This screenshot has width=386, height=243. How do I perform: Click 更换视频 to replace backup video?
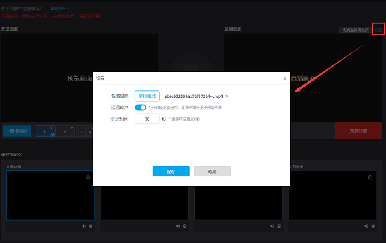[147, 96]
